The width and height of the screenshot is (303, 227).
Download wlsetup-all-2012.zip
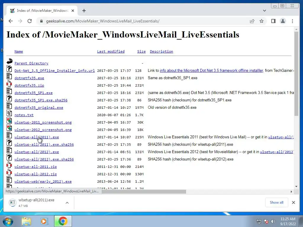(36, 174)
